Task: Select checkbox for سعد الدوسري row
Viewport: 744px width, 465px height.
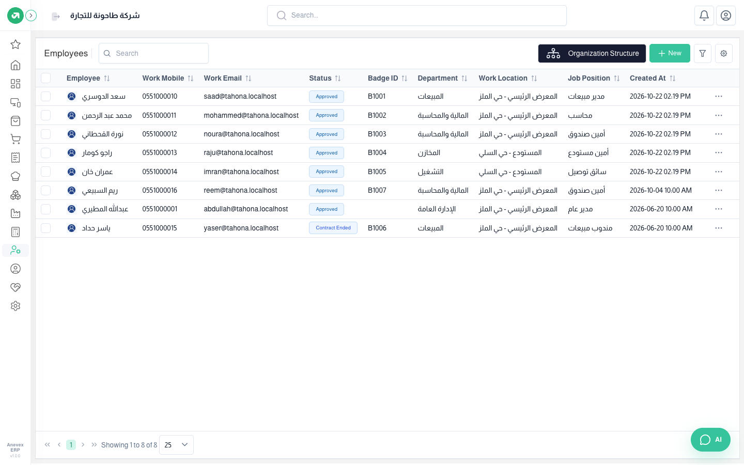Action: (46, 97)
